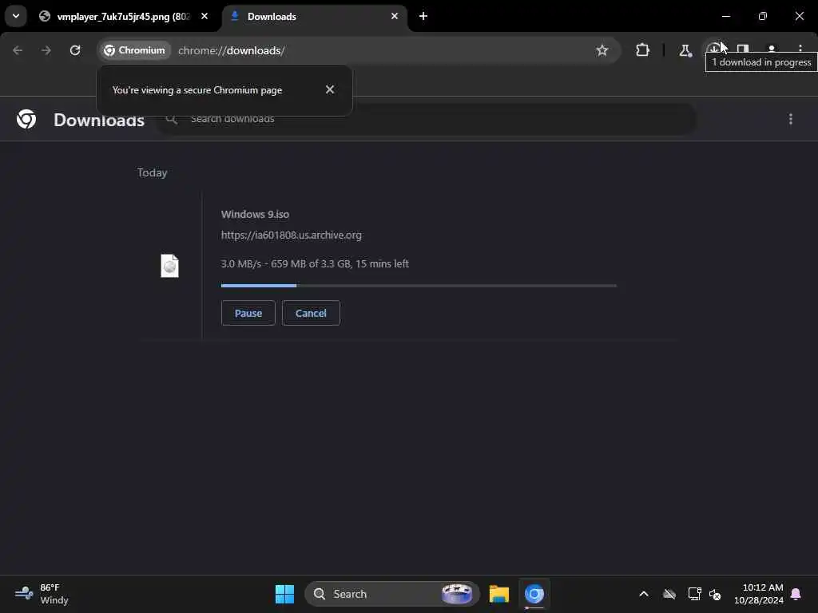Click the taskbar Search box
This screenshot has height=613, width=818.
click(391, 594)
